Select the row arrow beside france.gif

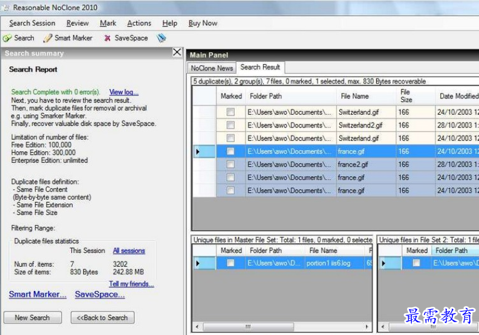point(198,152)
